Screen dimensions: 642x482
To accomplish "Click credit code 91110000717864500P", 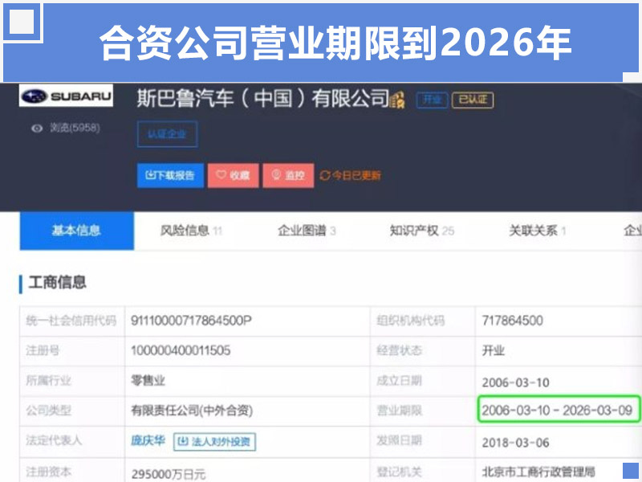I will pos(191,321).
